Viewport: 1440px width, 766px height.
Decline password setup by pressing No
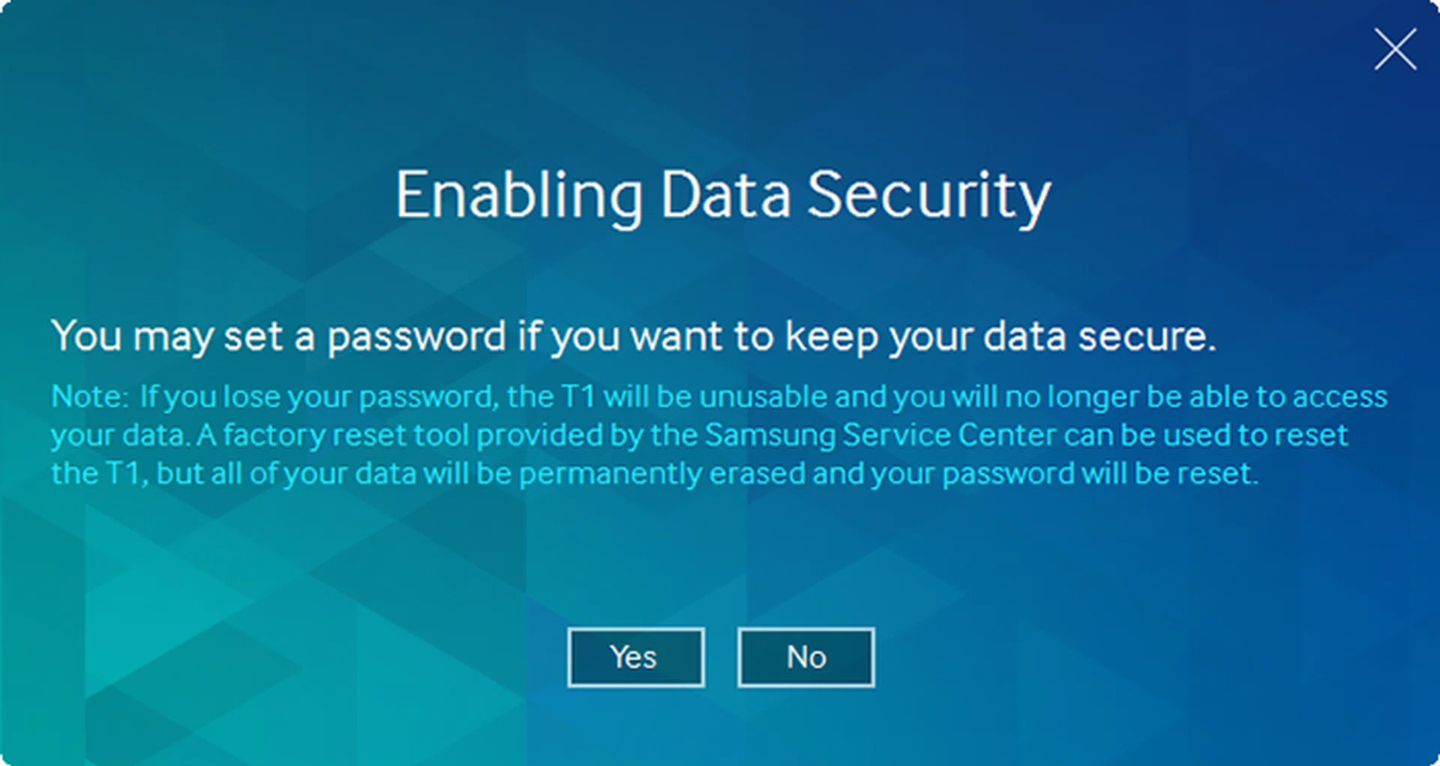pos(805,657)
